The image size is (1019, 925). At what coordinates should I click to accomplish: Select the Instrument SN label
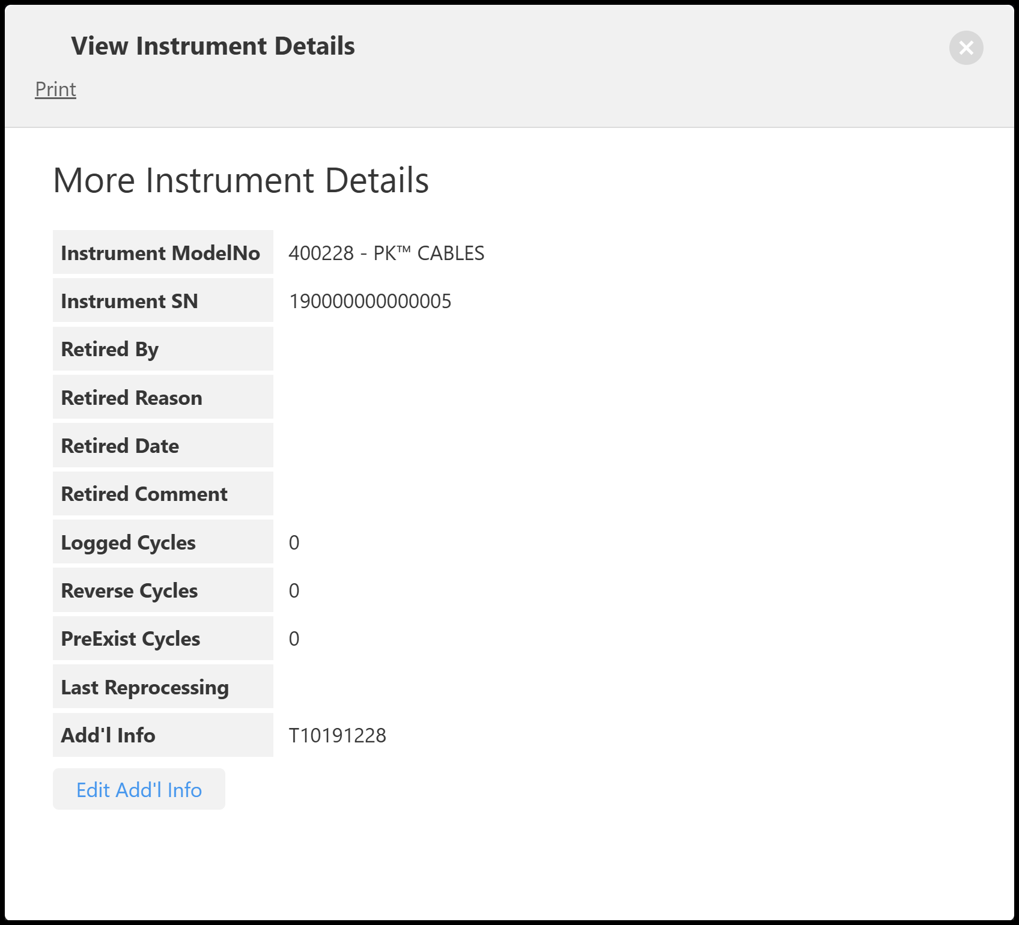coord(129,301)
